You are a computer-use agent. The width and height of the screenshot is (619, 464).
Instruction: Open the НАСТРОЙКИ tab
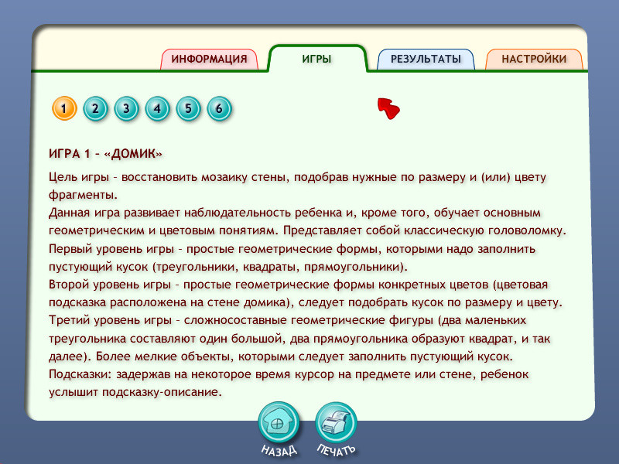534,60
